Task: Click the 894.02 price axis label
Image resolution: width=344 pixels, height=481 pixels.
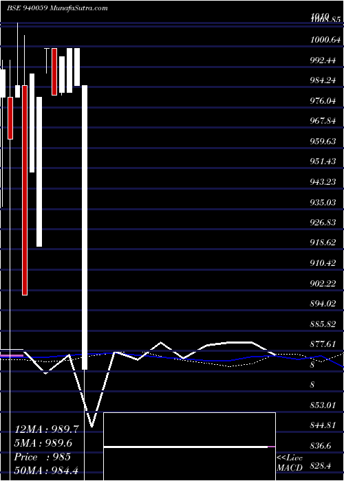Action: [323, 304]
